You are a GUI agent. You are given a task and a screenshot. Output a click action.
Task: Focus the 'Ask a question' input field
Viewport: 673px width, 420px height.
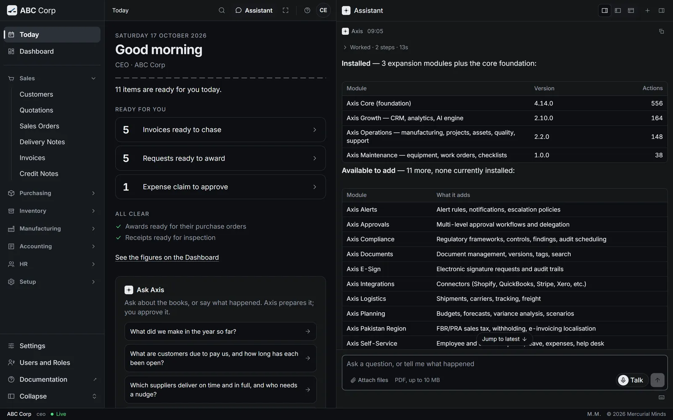(504, 364)
